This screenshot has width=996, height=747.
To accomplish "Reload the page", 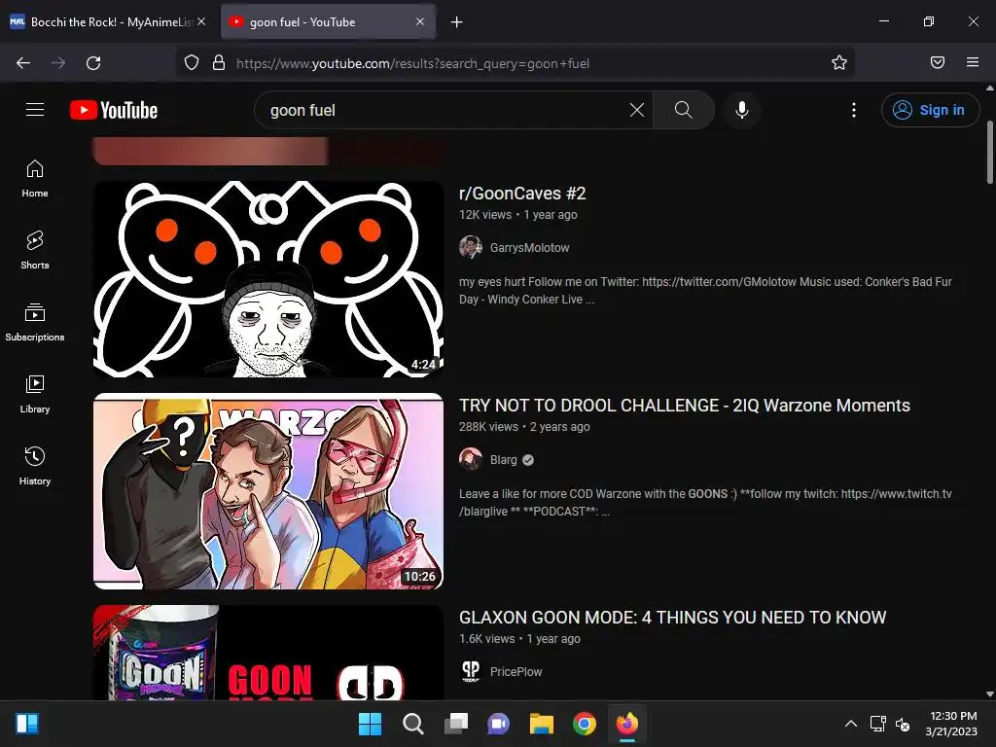I will [x=93, y=63].
